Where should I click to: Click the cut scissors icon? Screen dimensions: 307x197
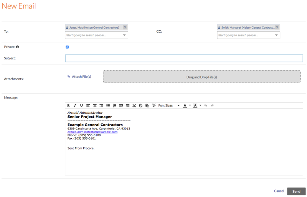(x=134, y=106)
